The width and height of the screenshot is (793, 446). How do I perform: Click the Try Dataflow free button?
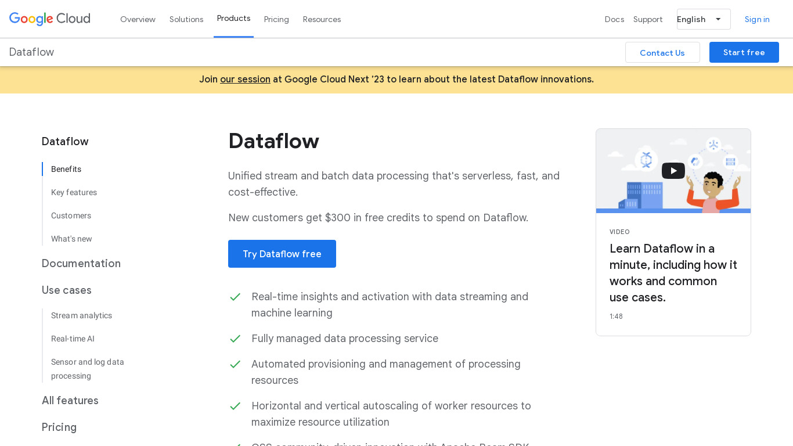tap(282, 254)
